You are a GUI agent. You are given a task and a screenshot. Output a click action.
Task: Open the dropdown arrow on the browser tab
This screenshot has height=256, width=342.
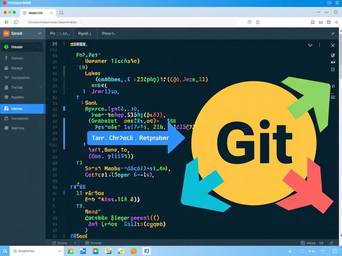[x=51, y=13]
